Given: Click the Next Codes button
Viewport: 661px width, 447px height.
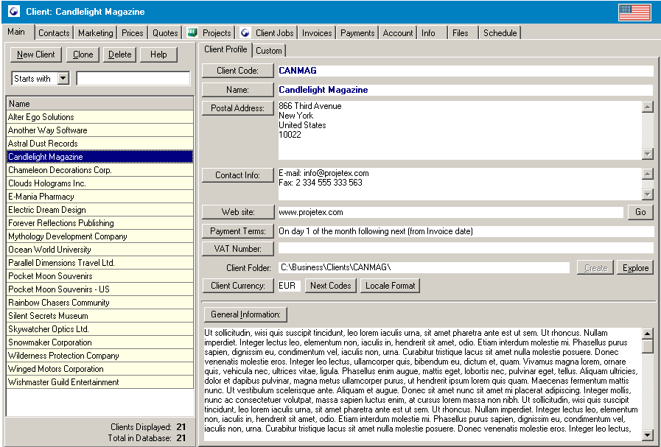Looking at the screenshot, I should click(x=330, y=286).
